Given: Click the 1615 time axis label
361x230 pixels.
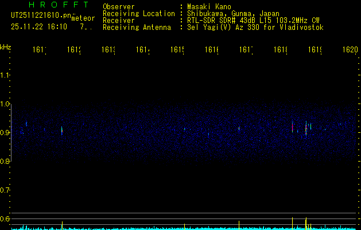Looking at the screenshot, I should click(x=177, y=49).
